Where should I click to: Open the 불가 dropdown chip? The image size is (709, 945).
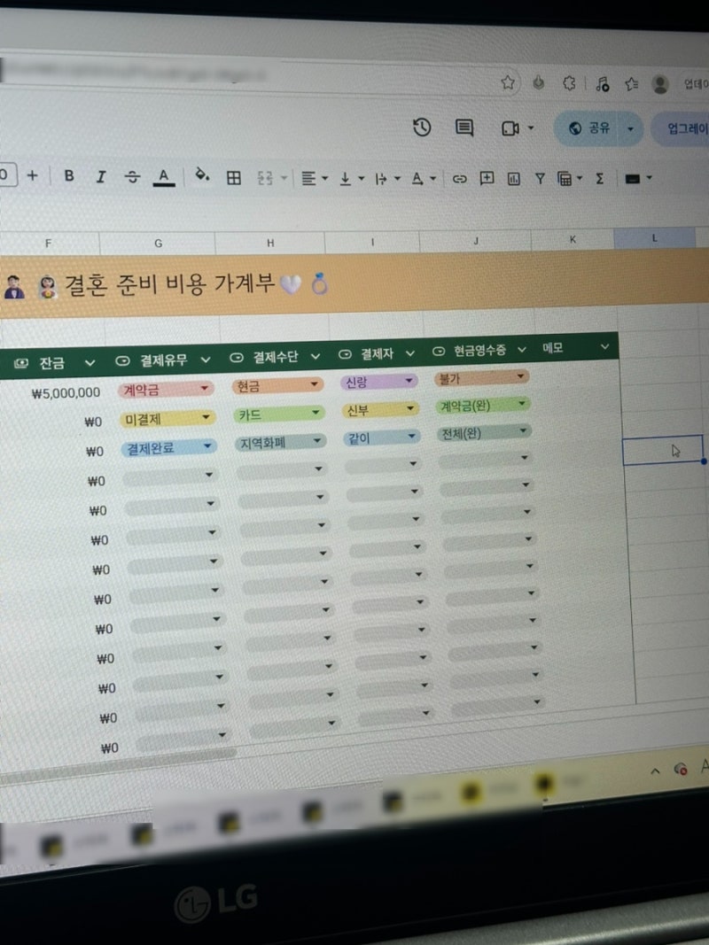(482, 378)
